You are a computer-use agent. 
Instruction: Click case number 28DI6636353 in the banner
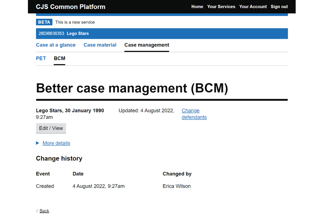(51, 33)
